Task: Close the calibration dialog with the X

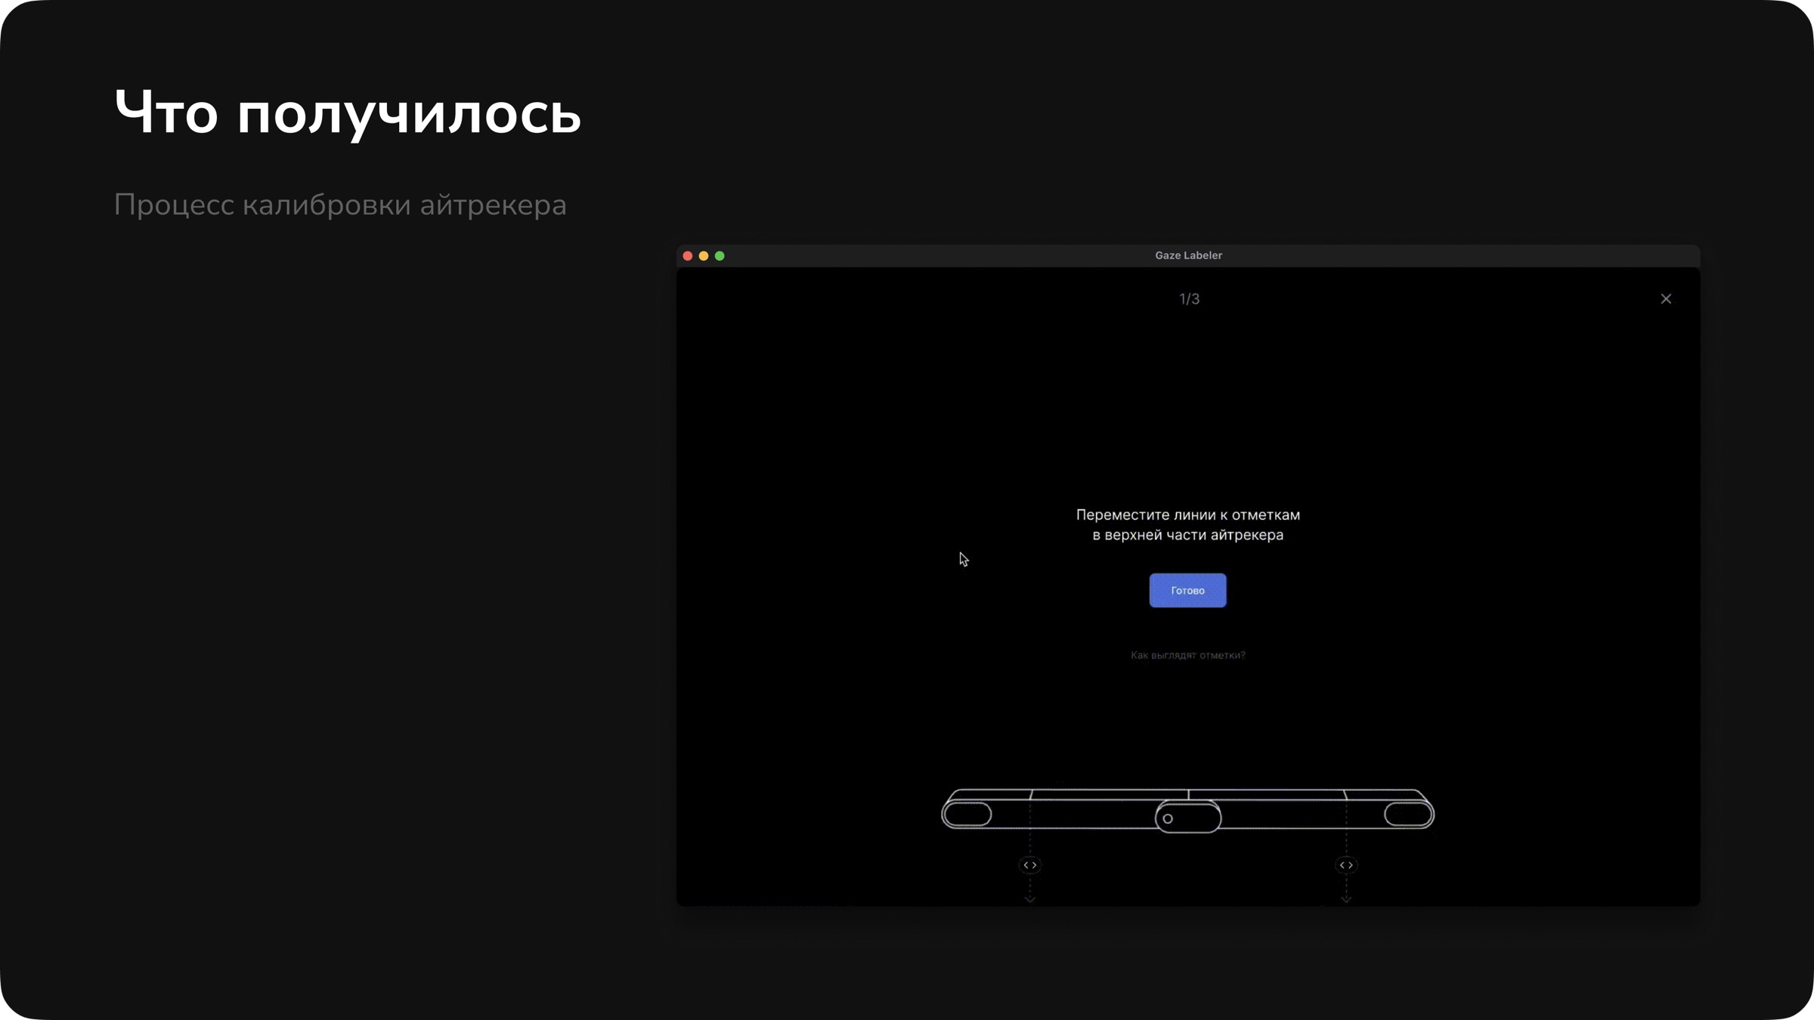Action: click(1666, 299)
